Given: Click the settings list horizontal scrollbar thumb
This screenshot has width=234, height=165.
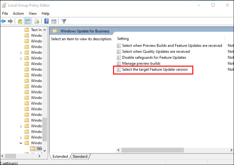Looking at the screenshot, I should click(153, 150).
